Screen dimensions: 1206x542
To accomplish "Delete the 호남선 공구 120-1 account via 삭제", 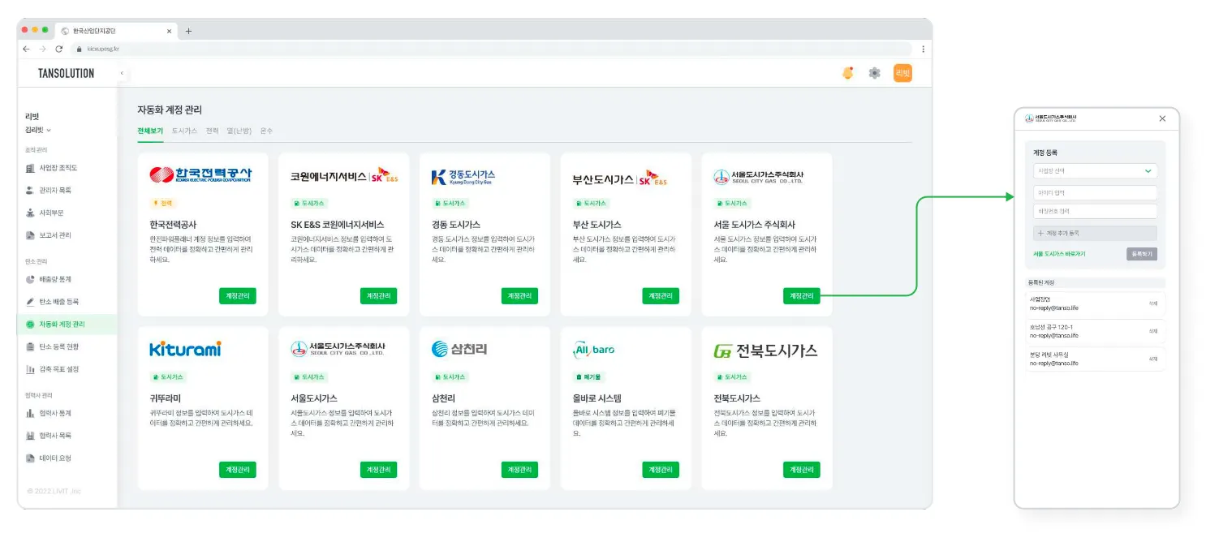I will click(x=1152, y=331).
